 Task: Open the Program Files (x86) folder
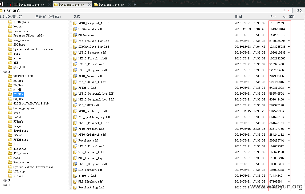tap(29, 36)
